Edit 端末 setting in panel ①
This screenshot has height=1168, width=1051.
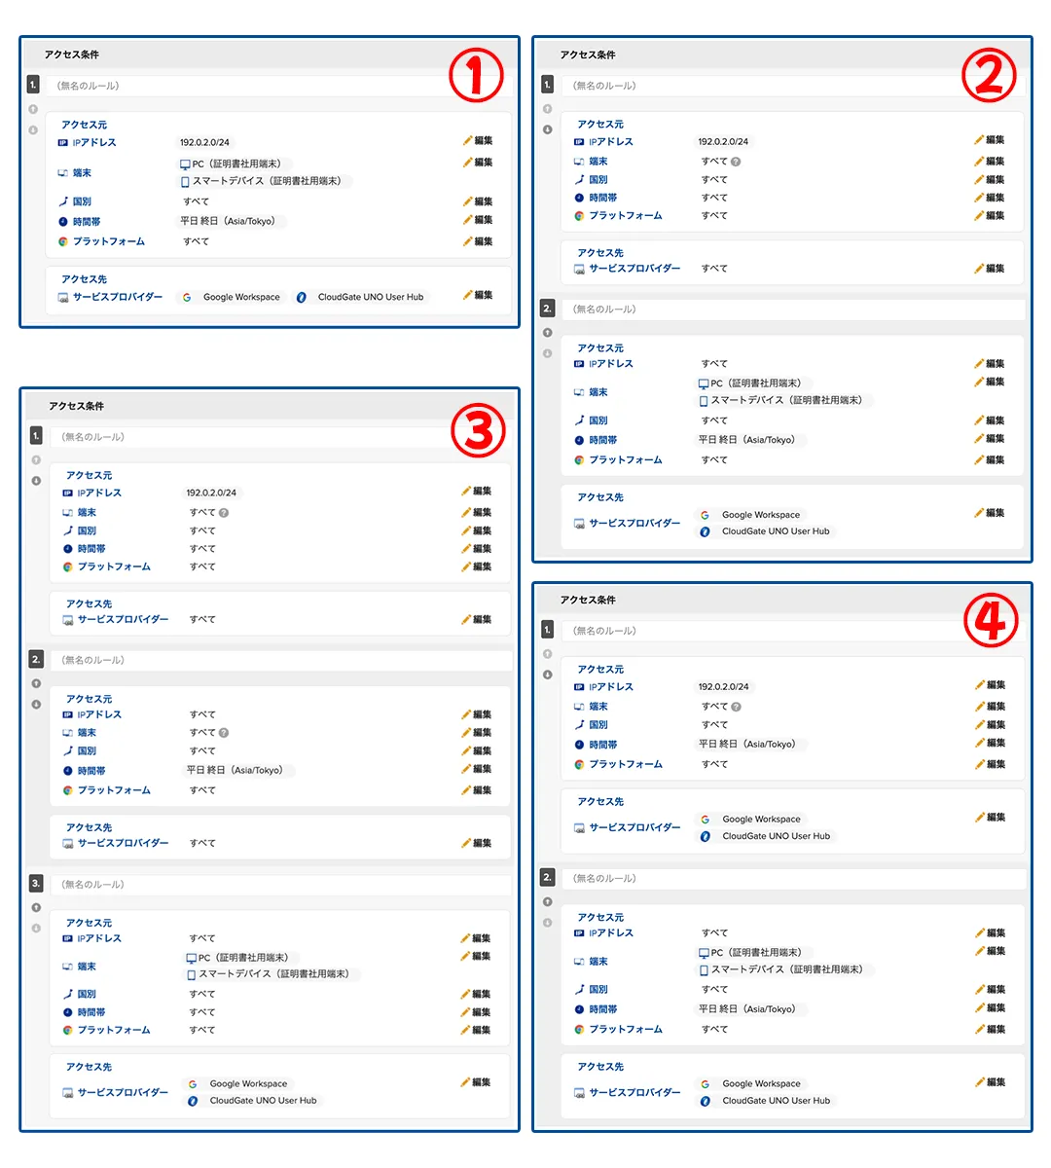(478, 163)
